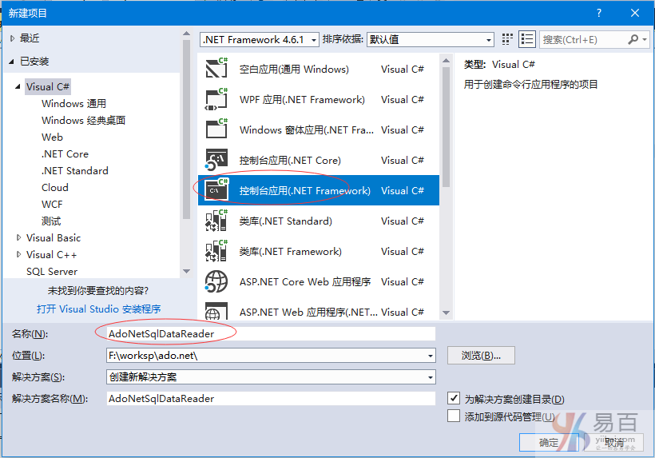The width and height of the screenshot is (655, 458).
Task: Click the .NET Standard class library icon
Action: 216,221
